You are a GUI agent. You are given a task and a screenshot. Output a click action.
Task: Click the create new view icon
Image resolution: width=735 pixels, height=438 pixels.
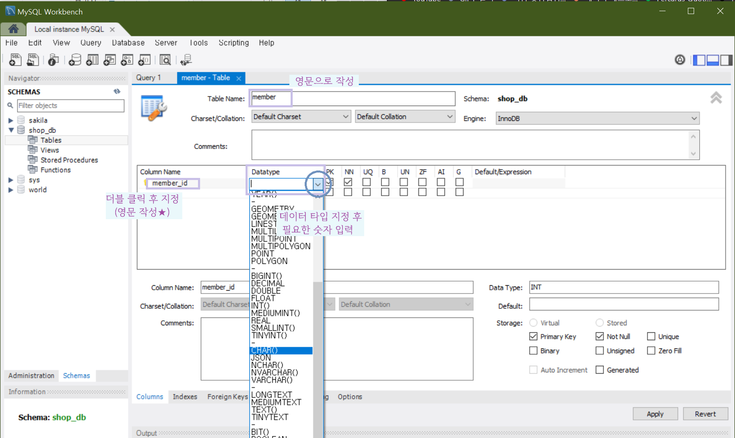(110, 60)
